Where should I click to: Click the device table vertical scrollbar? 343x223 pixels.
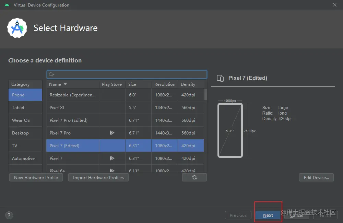point(205,95)
